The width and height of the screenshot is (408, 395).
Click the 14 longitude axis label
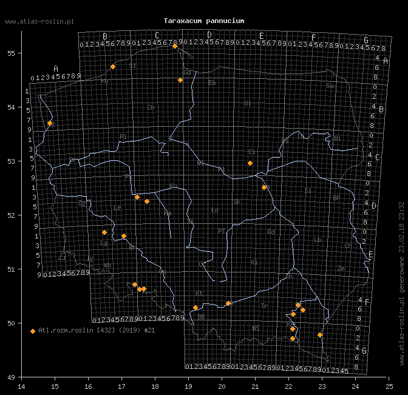(22, 387)
